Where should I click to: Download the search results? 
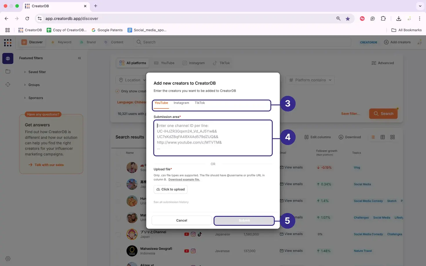(x=350, y=137)
